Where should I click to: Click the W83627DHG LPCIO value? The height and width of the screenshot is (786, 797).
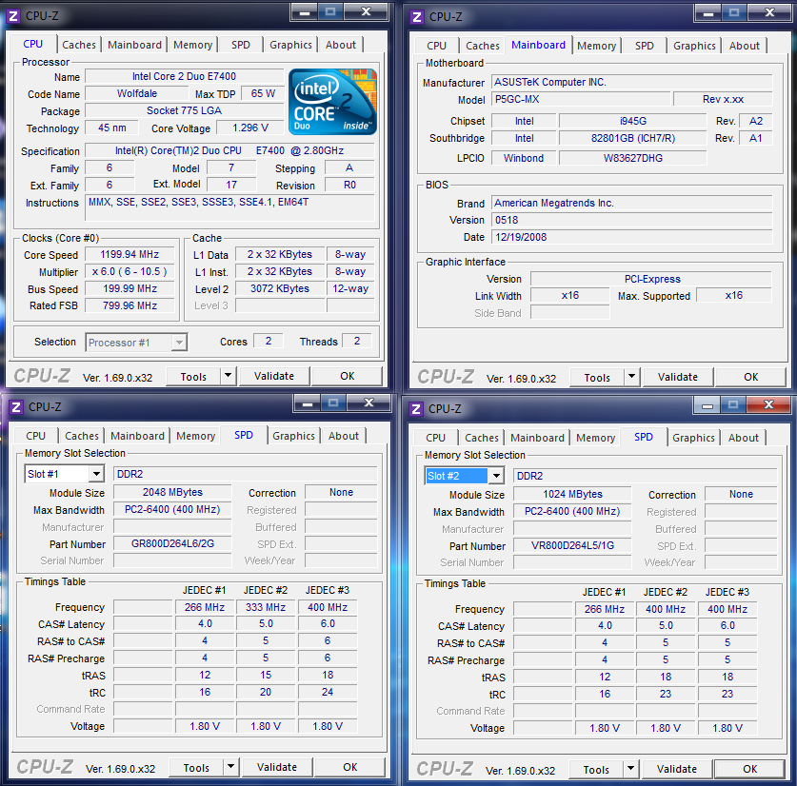pos(633,158)
